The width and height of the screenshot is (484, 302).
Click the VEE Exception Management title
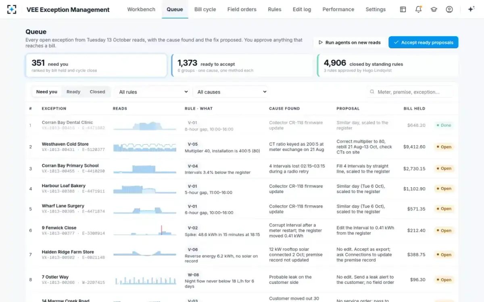(68, 9)
